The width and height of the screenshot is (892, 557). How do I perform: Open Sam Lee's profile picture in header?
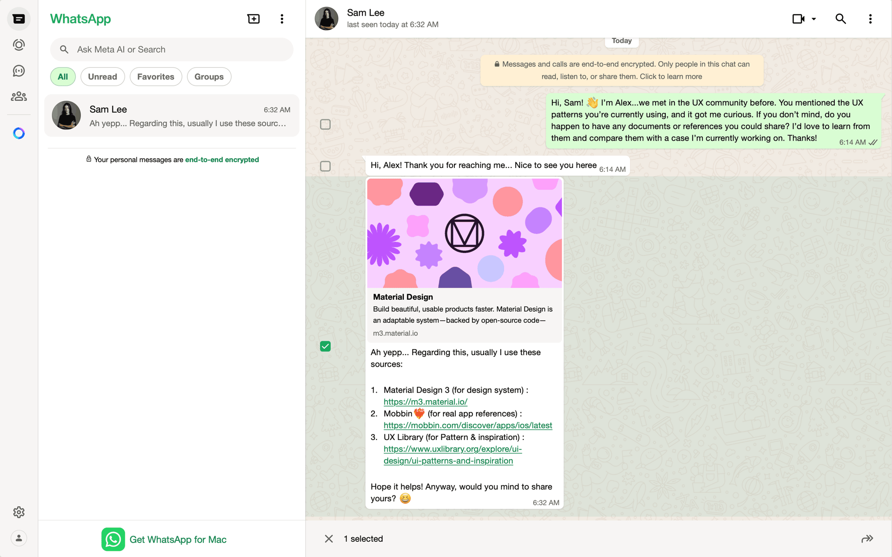[327, 19]
